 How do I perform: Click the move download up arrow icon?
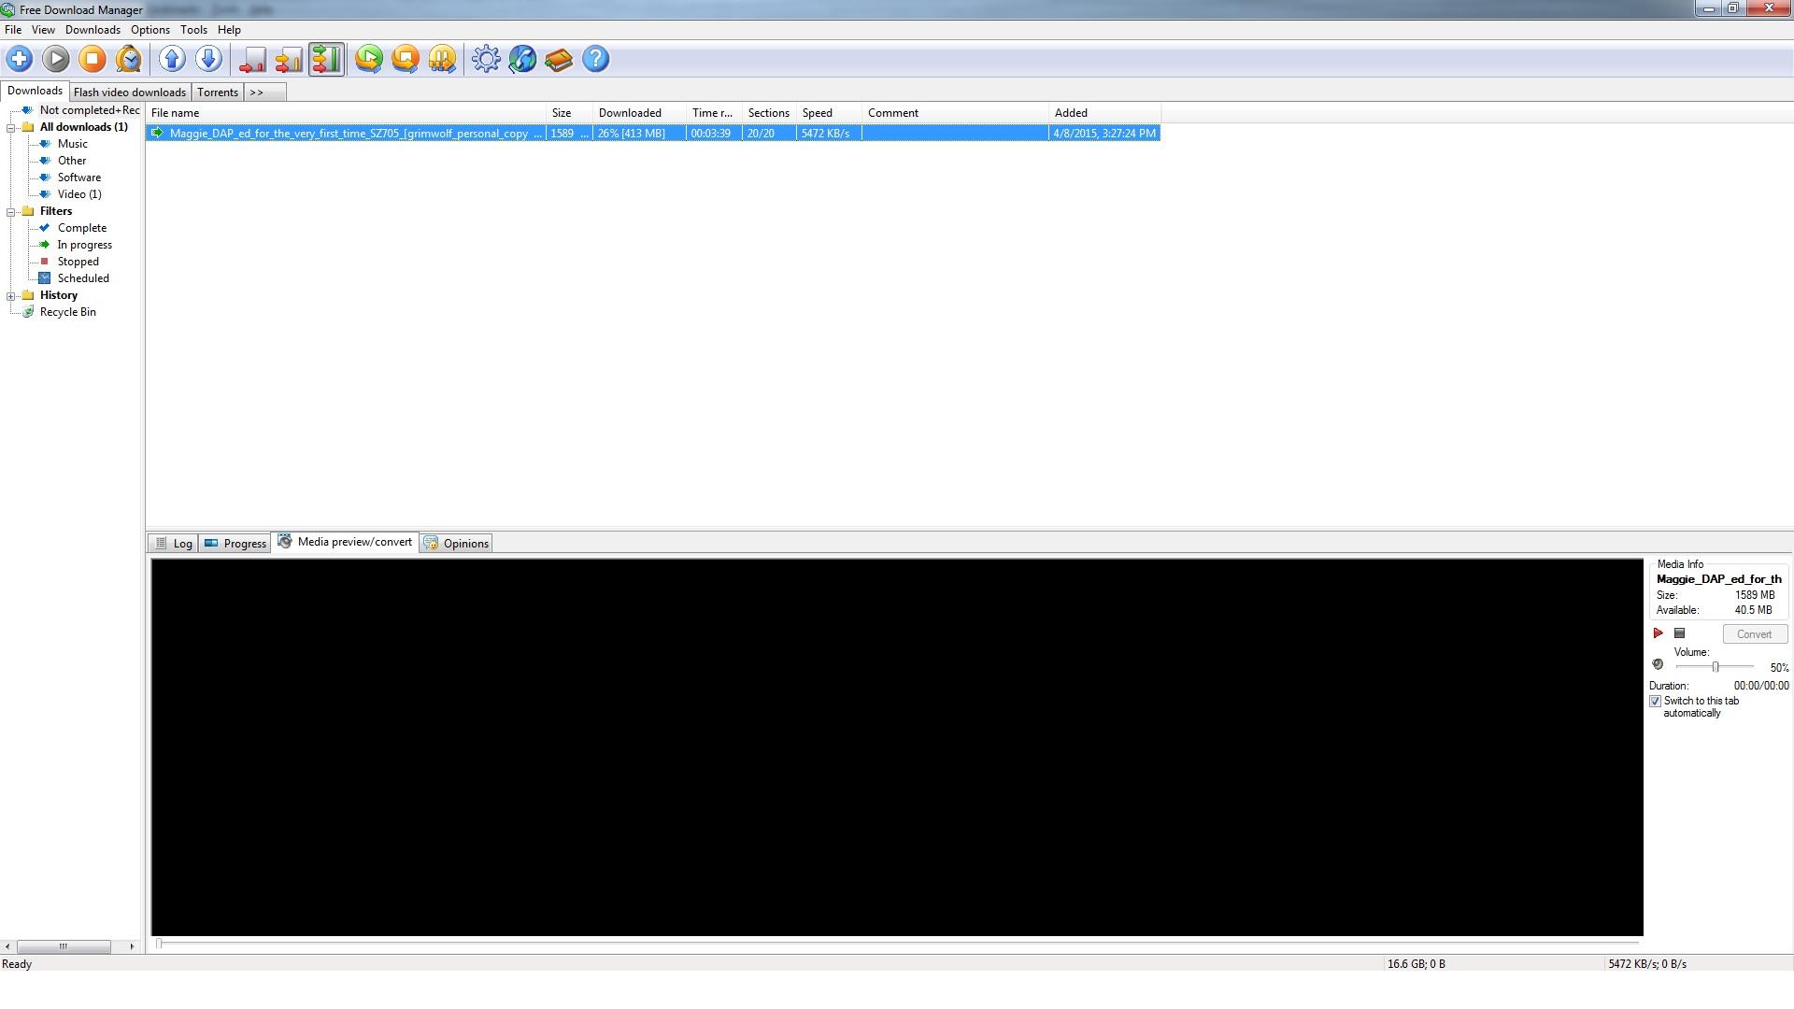[x=172, y=60]
